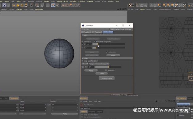Switch to the UV Function1 tab
The image size is (193, 119).
86,32
